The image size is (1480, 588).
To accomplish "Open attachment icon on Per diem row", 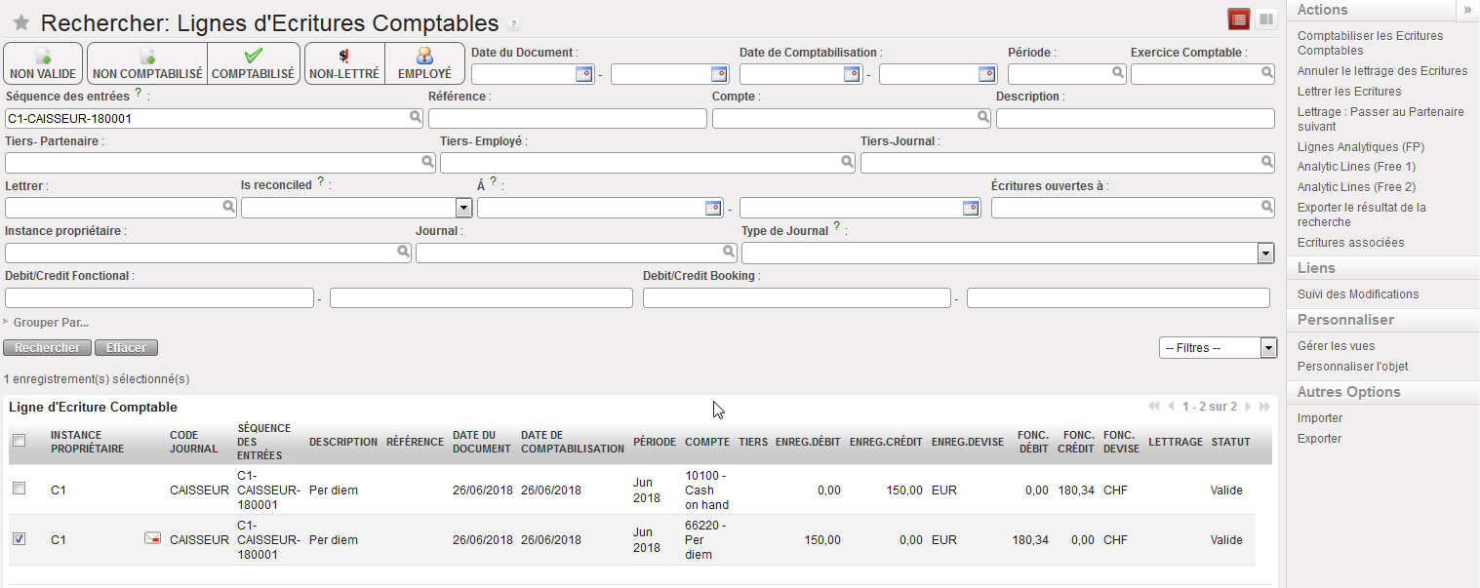I will click(x=152, y=538).
